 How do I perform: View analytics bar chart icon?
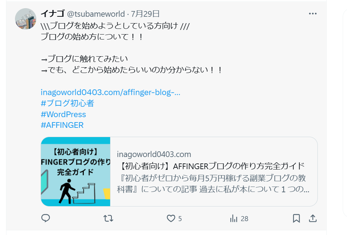pyautogui.click(x=234, y=218)
